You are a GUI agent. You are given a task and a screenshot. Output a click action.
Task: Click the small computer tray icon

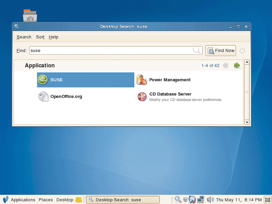pos(185,200)
